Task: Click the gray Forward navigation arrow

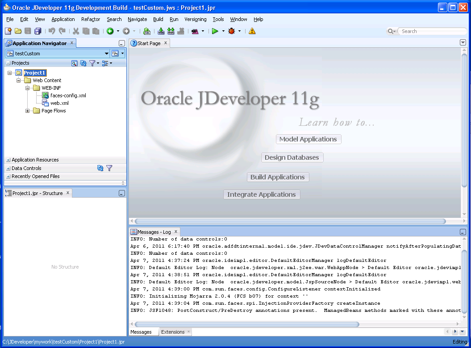Action: (x=126, y=31)
